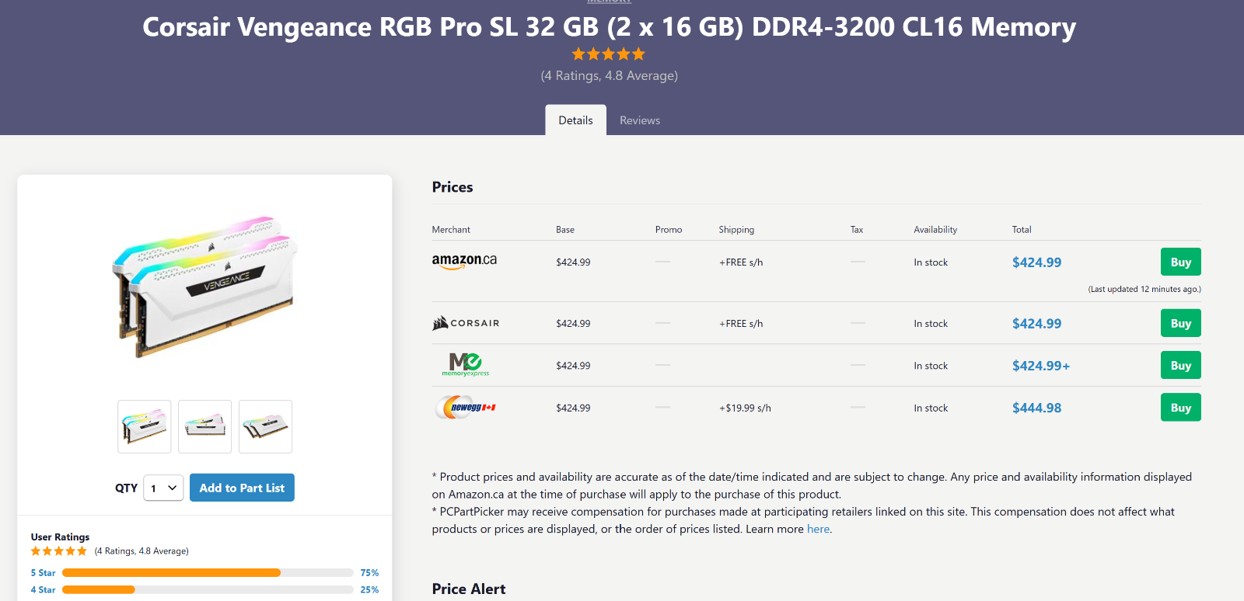Click the amazon.ca total price $424.99
The height and width of the screenshot is (601, 1244).
(x=1036, y=262)
